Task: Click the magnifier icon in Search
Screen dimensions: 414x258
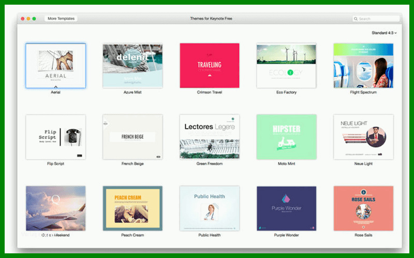Action: [356, 19]
